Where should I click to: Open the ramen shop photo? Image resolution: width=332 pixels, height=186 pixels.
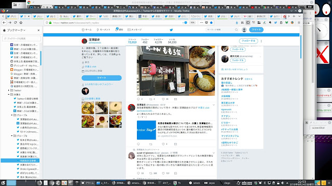(162, 71)
